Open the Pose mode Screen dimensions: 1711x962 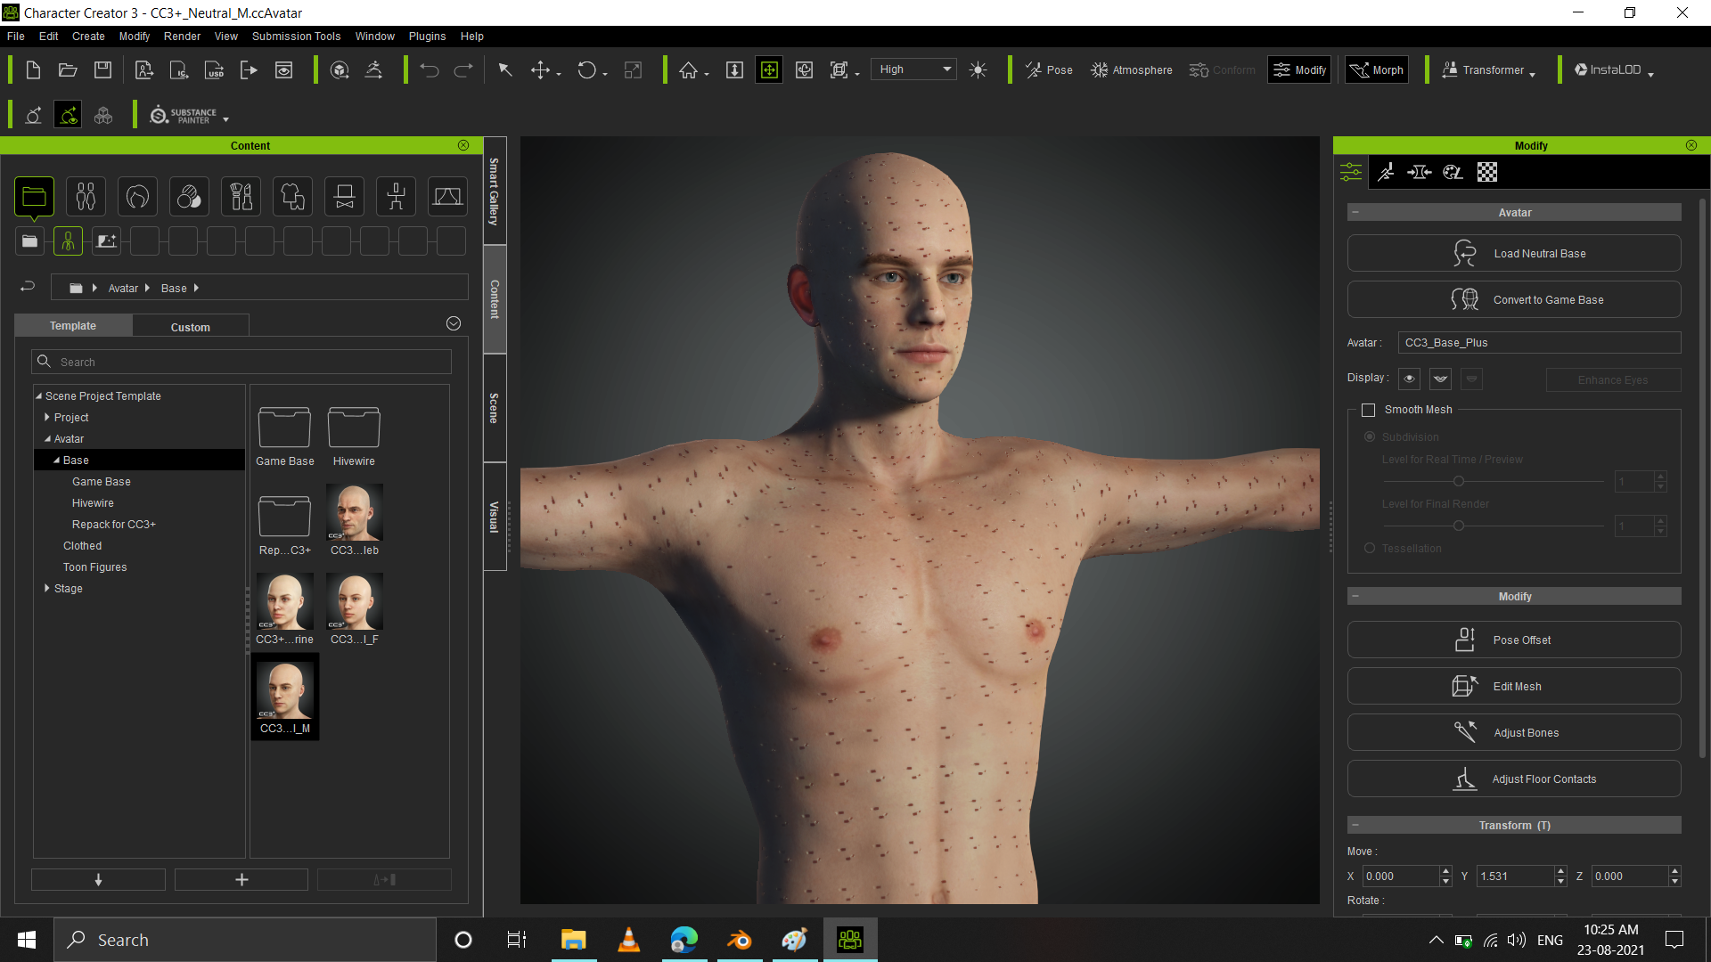pos(1049,70)
